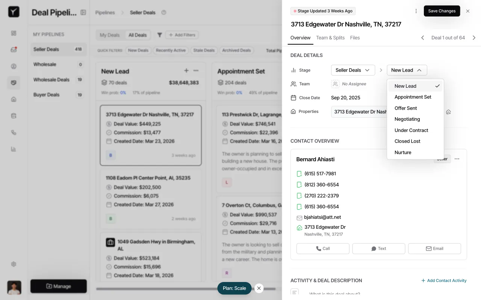Select the contacts person icon in sidebar
Image resolution: width=481 pixels, height=300 pixels.
14,66
